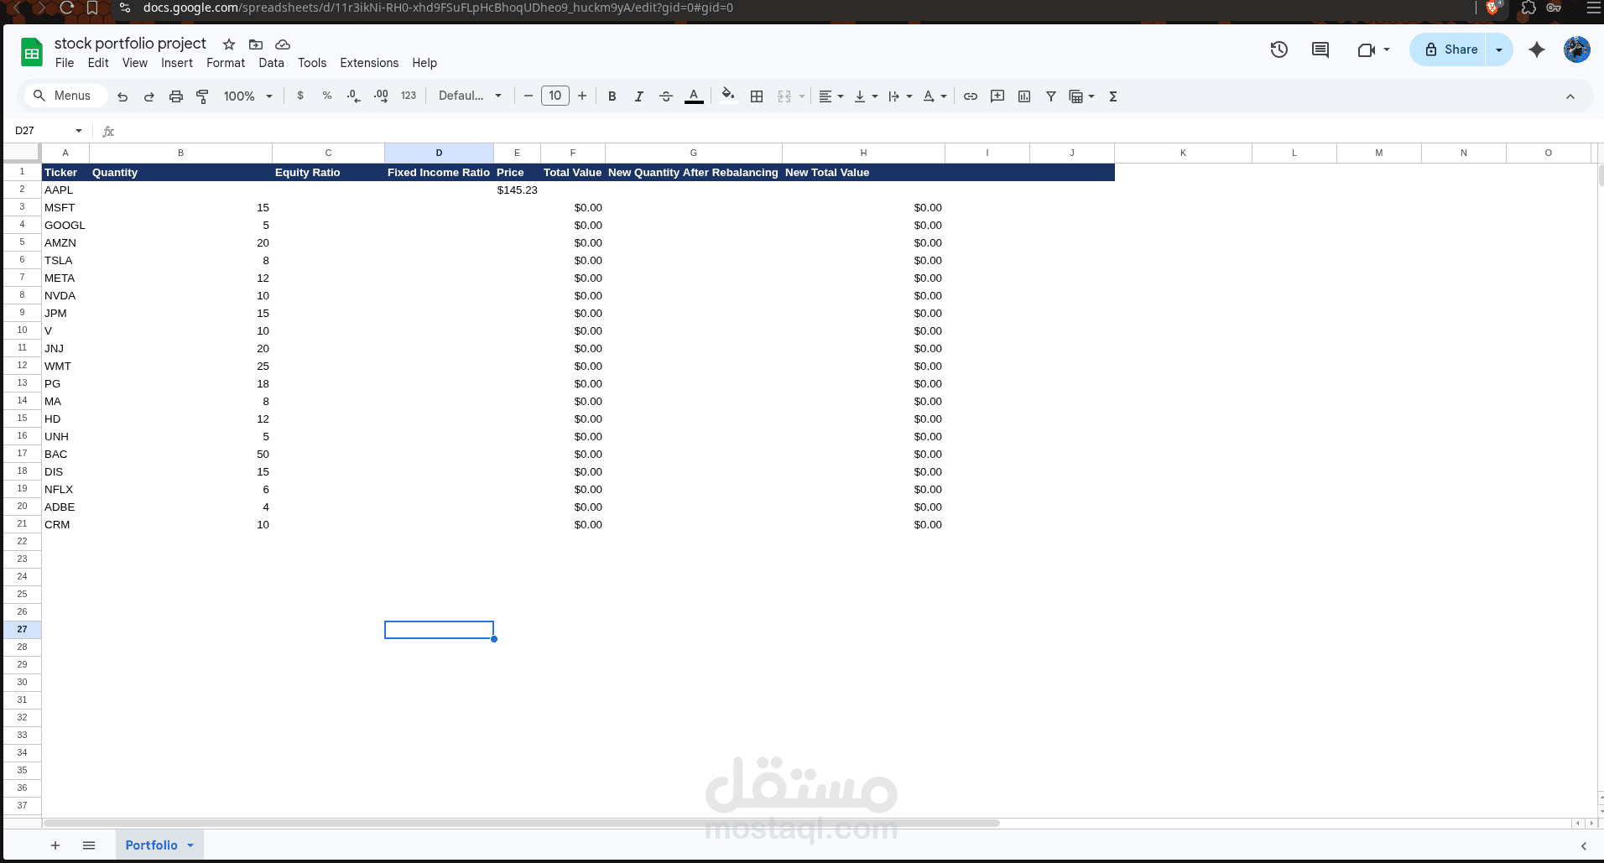Open the Format menu
The width and height of the screenshot is (1604, 863).
226,63
